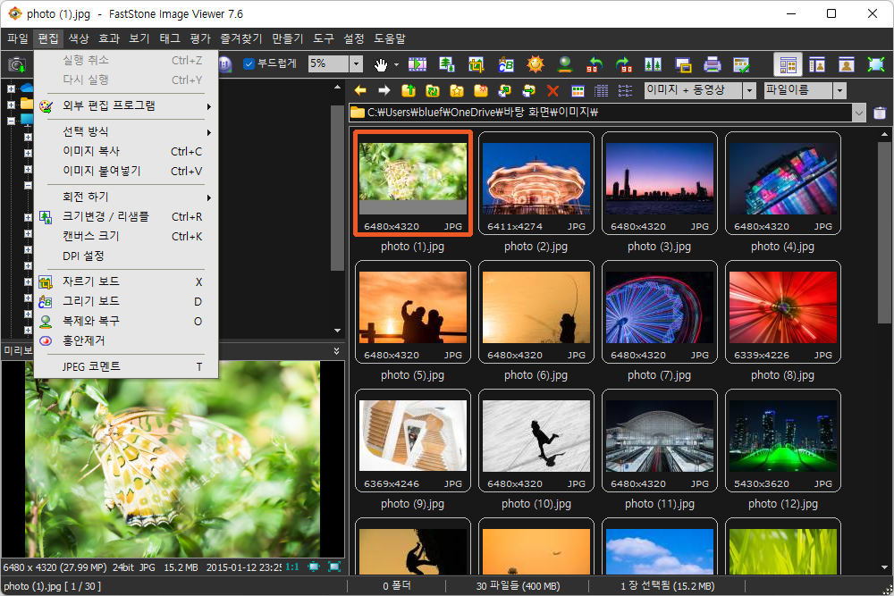
Task: Go back with yellow left arrow
Action: [x=360, y=90]
